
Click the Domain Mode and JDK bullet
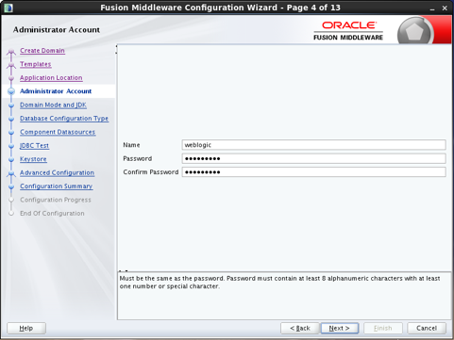11,105
